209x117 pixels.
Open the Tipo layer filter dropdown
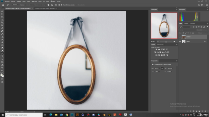[185, 27]
